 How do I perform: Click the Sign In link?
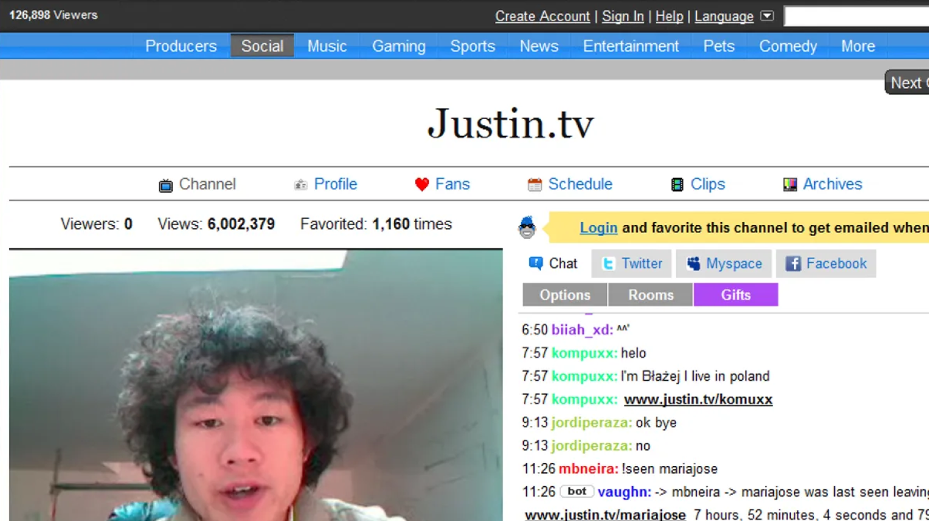623,16
